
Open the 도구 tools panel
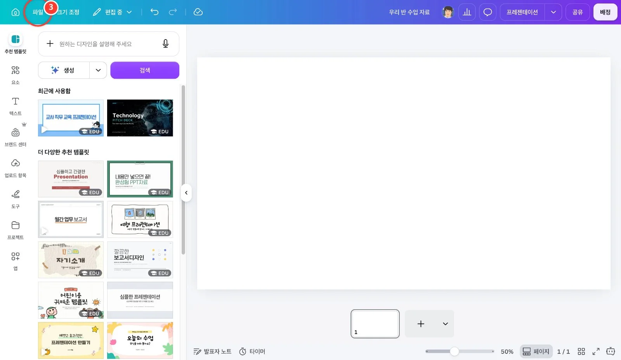(16, 199)
